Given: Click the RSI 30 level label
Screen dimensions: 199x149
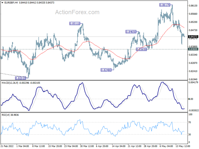Looking at the screenshot, I should [x=190, y=134].
